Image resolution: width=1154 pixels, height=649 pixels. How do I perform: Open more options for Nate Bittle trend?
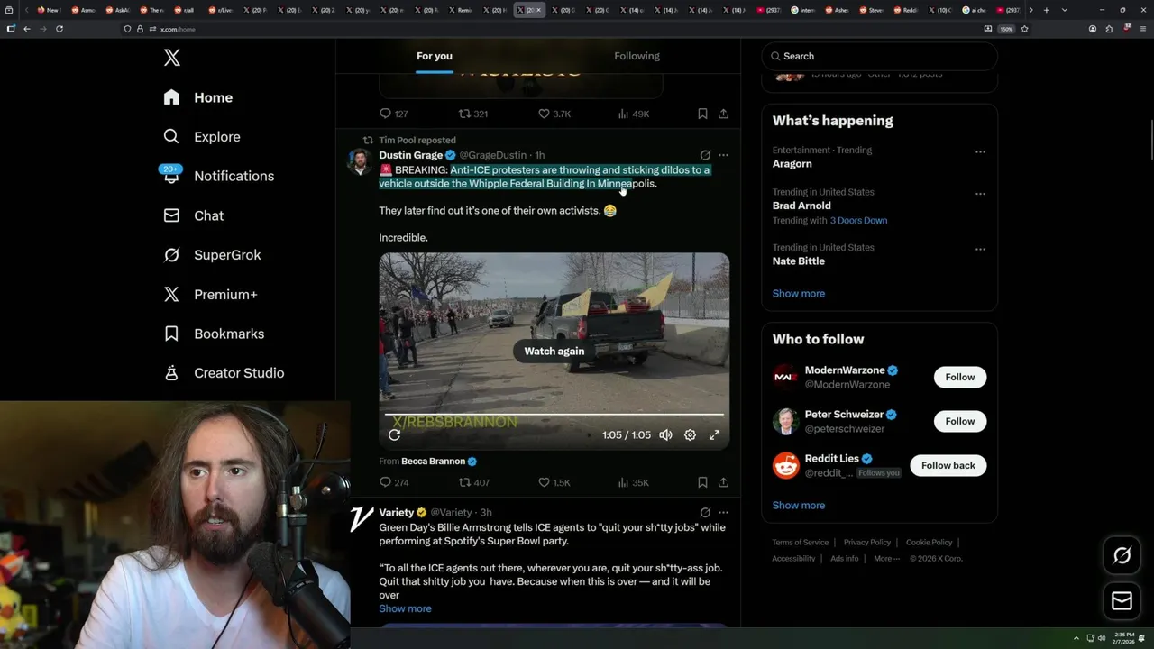coord(980,249)
